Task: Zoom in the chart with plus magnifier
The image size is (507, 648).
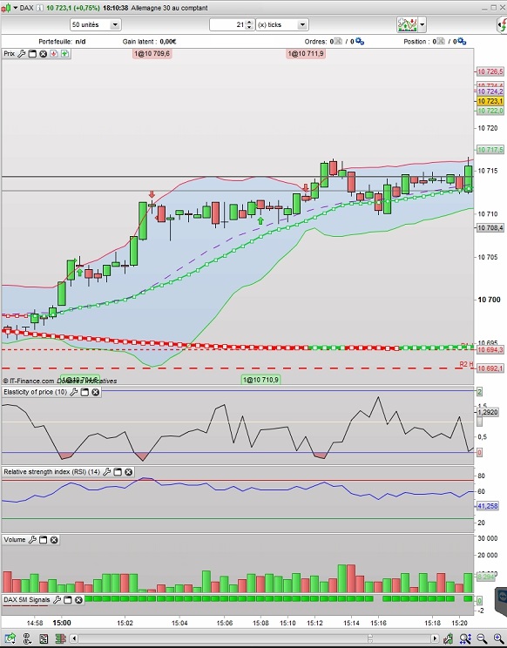Action: click(x=498, y=639)
